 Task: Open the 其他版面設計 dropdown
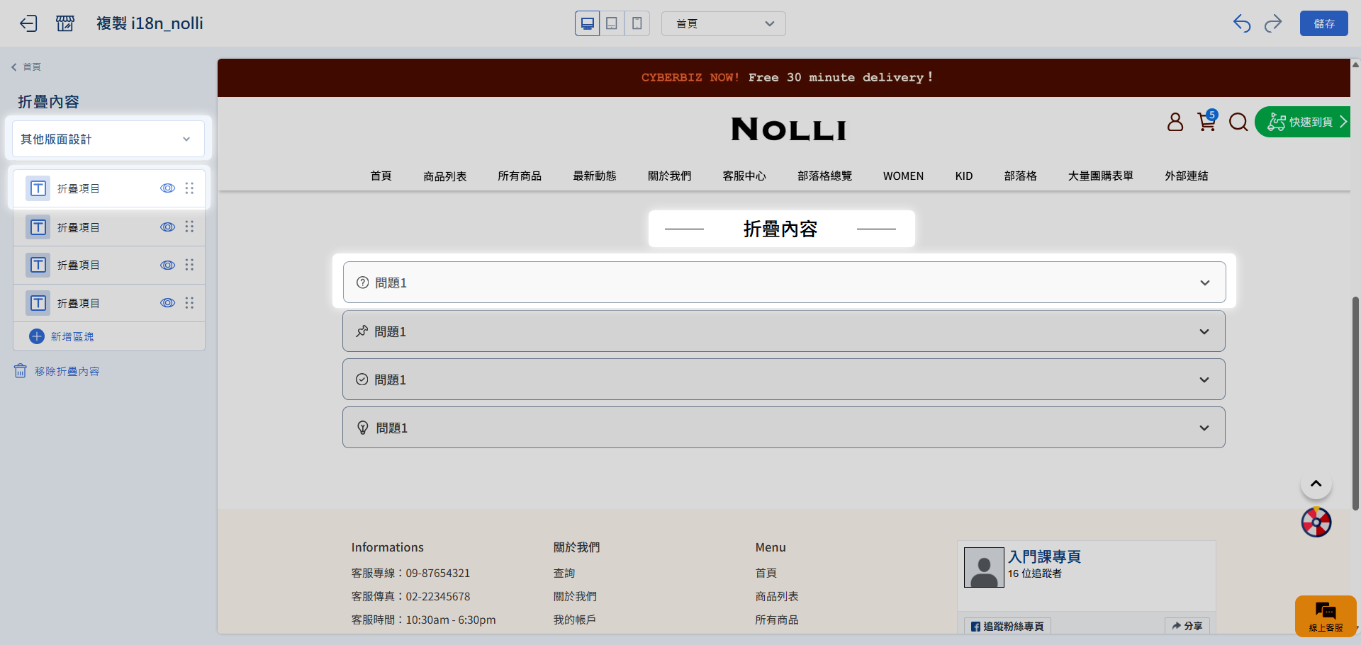tap(108, 139)
